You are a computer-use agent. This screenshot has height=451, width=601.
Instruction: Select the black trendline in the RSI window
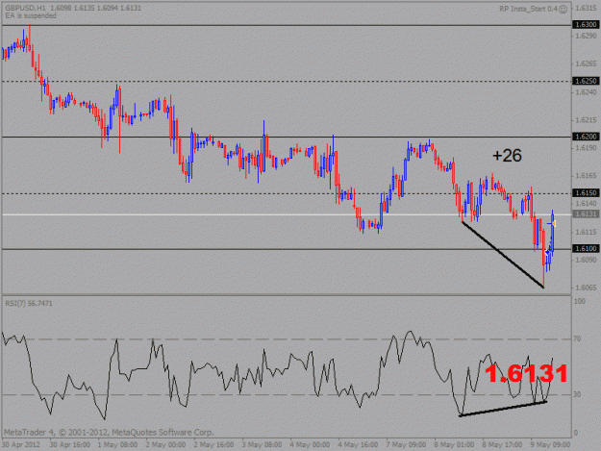pos(503,409)
